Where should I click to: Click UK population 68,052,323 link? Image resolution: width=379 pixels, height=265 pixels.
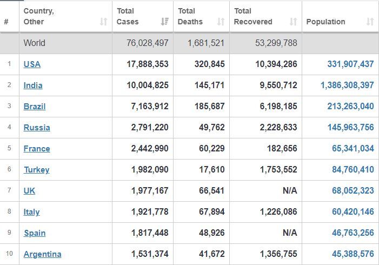click(353, 190)
